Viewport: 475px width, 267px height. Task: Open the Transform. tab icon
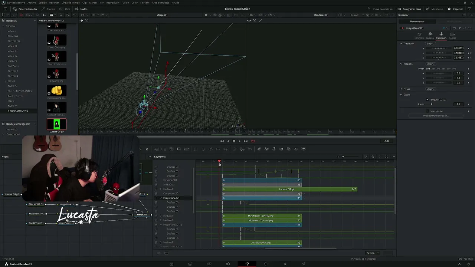(441, 36)
